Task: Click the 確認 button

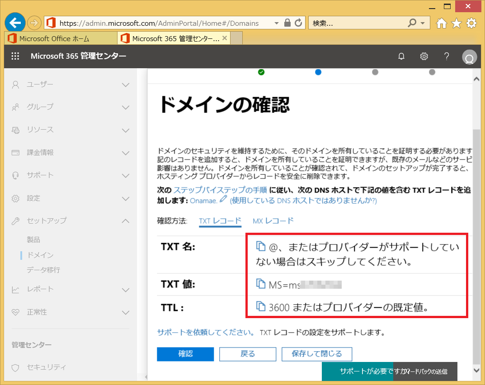Action: pos(185,354)
